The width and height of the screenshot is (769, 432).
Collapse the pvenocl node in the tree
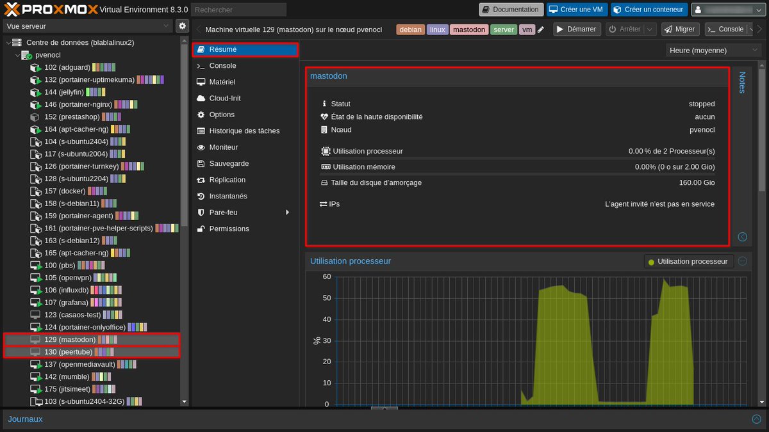(17, 54)
